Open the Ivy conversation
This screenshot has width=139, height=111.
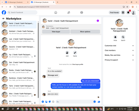coord(19,56)
